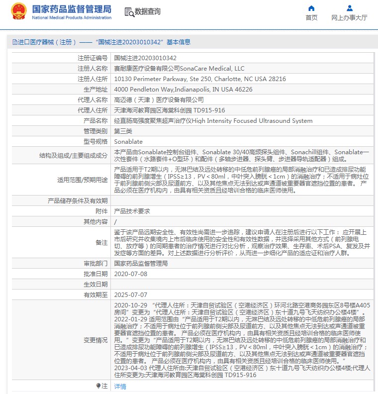Select 鉴于该产品远期安全性 remarks paragraph
The image size is (378, 394).
point(242,242)
